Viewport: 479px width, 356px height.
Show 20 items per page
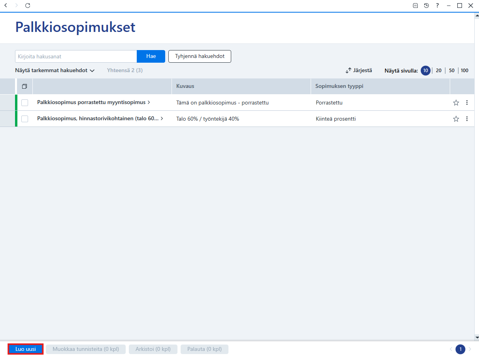[x=438, y=71]
